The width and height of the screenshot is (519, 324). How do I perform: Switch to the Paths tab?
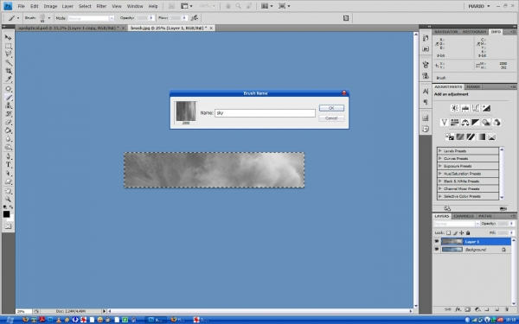pyautogui.click(x=485, y=216)
